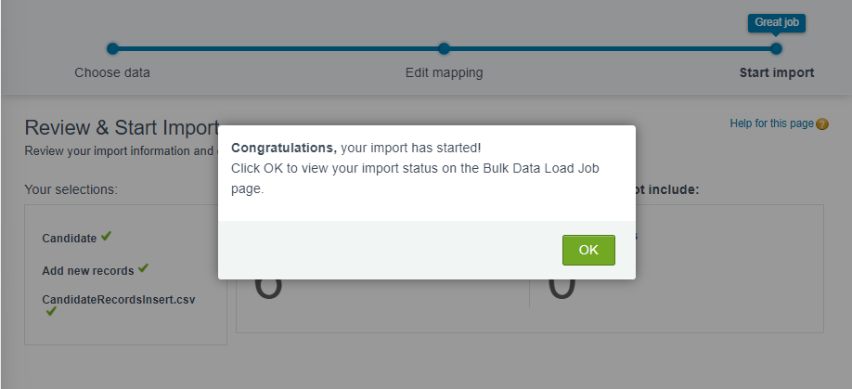Click the Choose data step circle
This screenshot has width=852, height=389.
point(112,48)
